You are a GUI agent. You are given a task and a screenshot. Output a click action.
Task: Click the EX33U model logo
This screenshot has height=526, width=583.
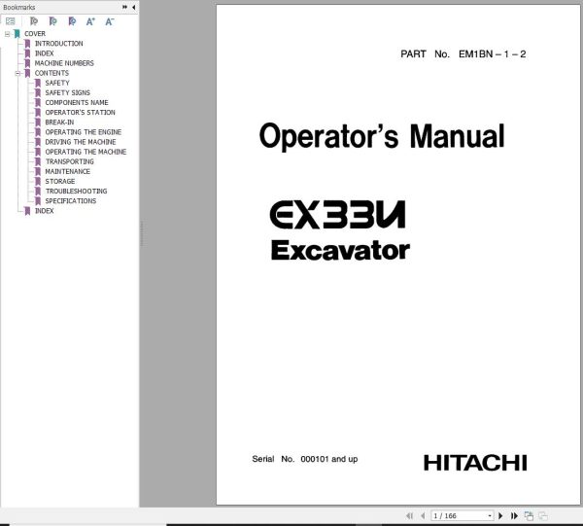click(337, 215)
